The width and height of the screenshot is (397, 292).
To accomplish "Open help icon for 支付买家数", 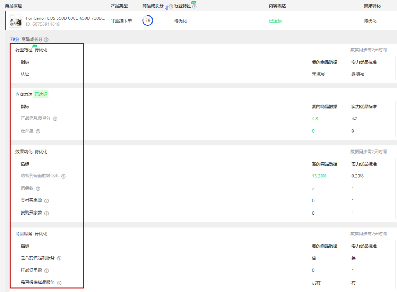I will point(46,201).
